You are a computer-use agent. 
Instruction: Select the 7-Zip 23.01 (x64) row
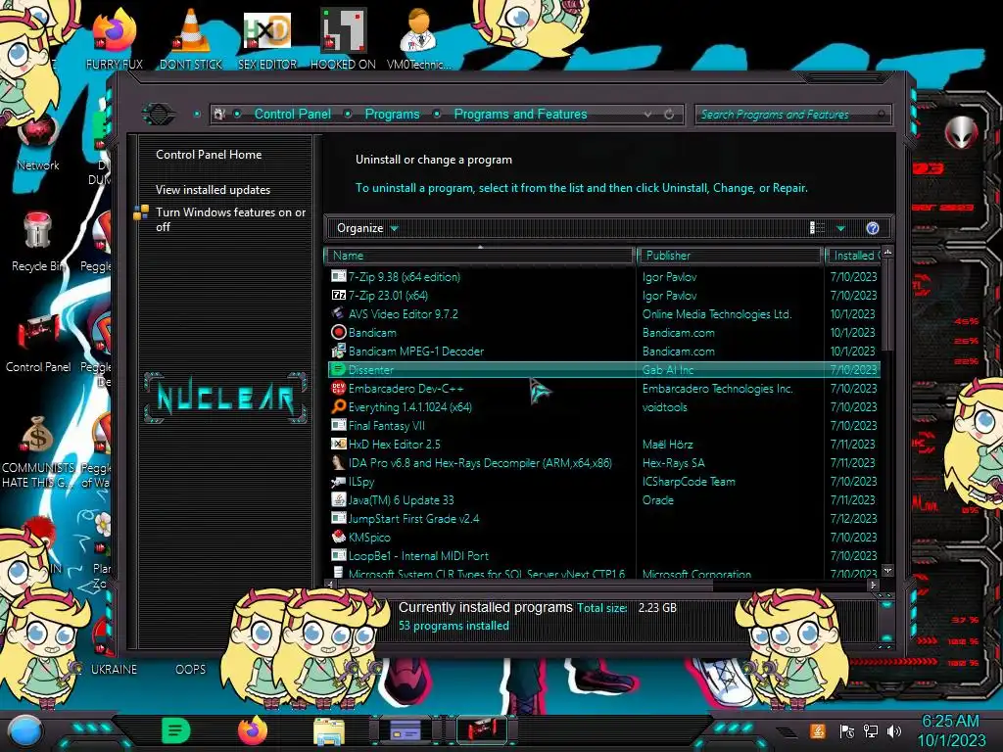pos(603,296)
